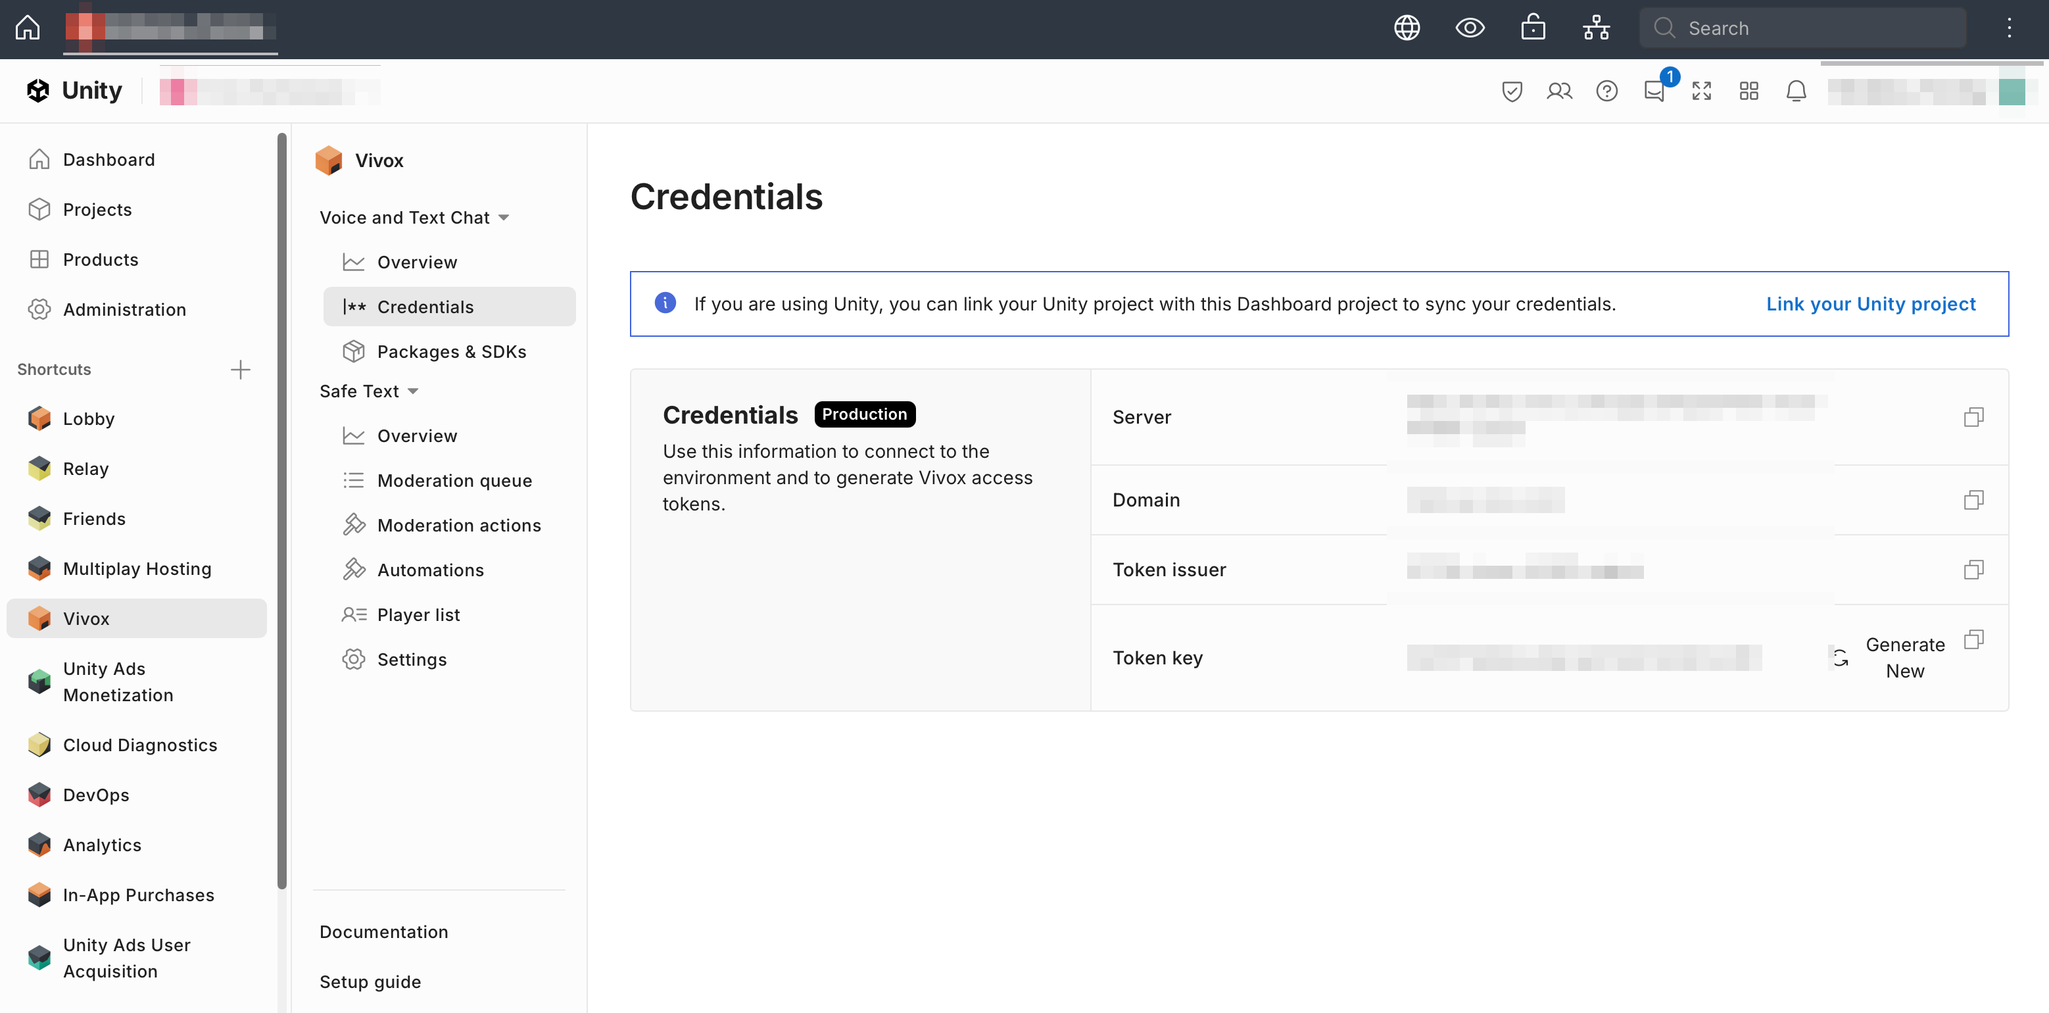2049x1013 pixels.
Task: Open the apps grid in the header
Action: (x=1748, y=91)
